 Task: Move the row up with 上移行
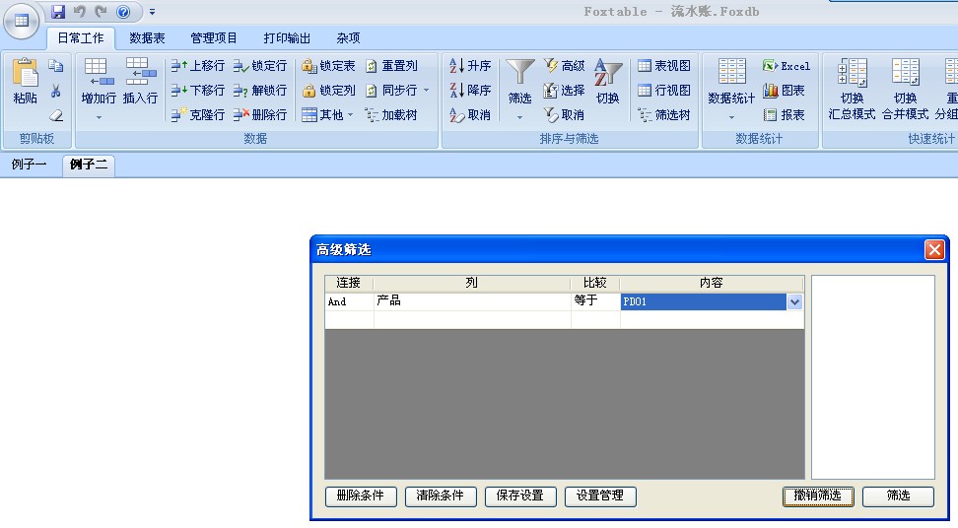[x=197, y=66]
